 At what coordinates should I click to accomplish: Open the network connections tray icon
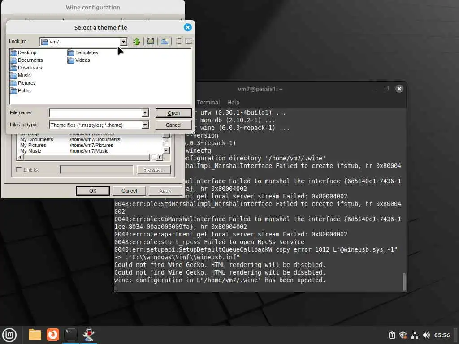click(x=415, y=335)
